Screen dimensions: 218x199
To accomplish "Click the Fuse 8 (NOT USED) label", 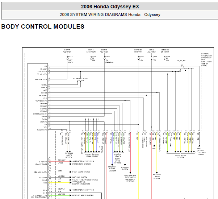I will click(x=71, y=59).
